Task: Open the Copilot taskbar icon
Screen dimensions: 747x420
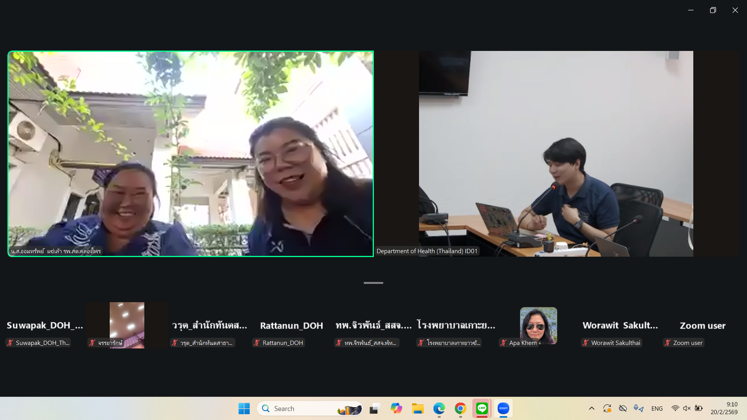Action: tap(396, 408)
